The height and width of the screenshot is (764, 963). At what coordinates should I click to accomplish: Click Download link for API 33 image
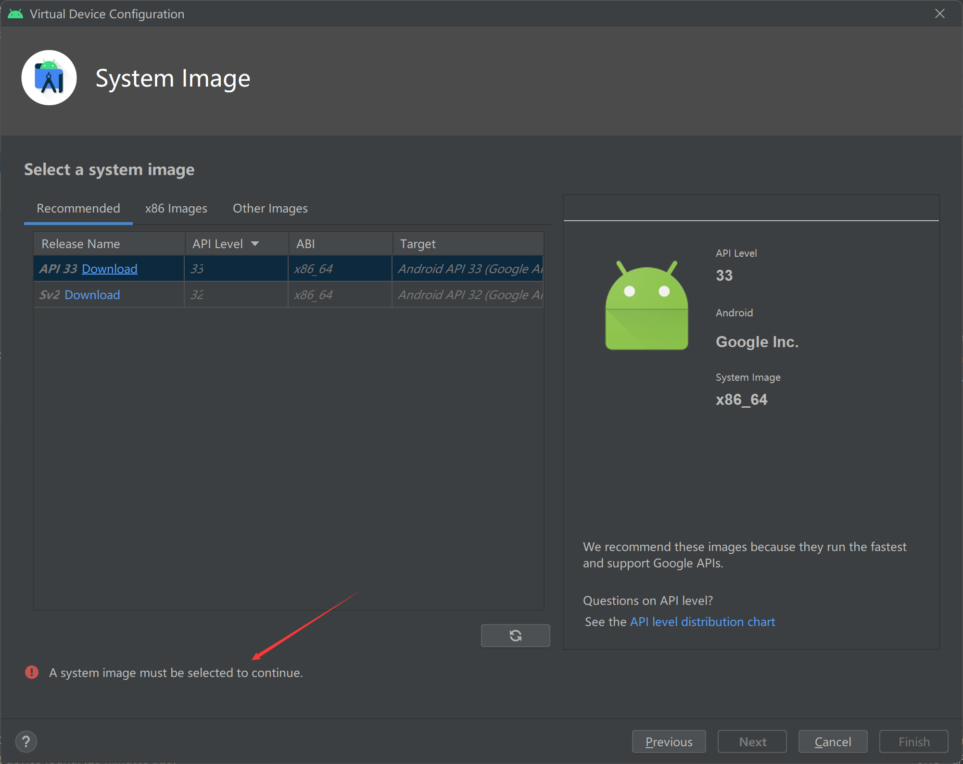109,268
